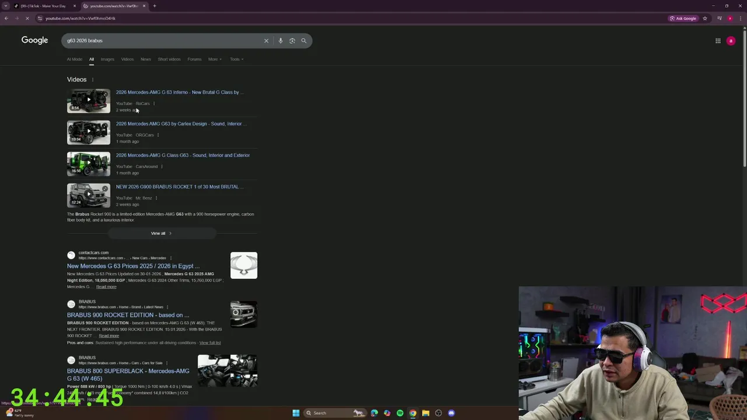747x420 pixels.
Task: Open BRABUS 900 ROCKET EDITION result link
Action: click(128, 315)
